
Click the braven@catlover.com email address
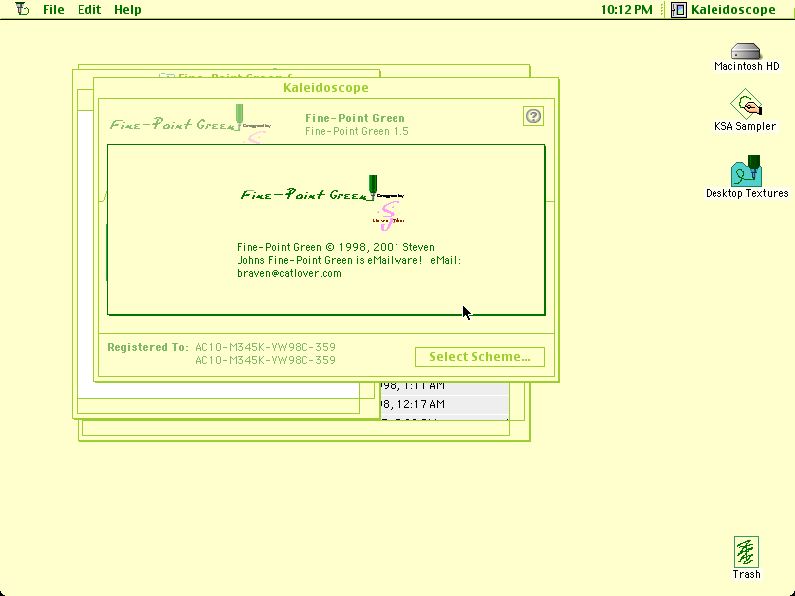(289, 274)
